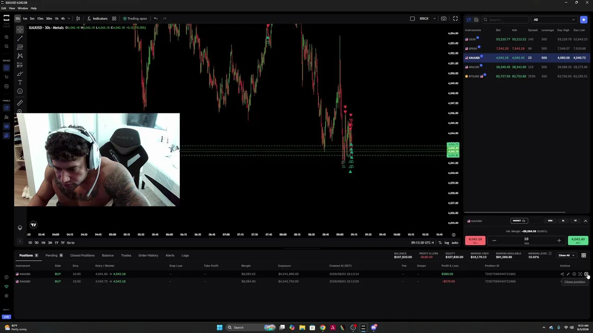Select the BTCUSD instrument row
The width and height of the screenshot is (593, 333).
(527, 76)
